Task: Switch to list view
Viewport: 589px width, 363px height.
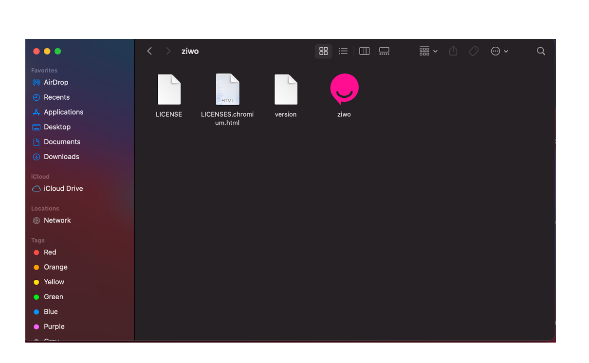Action: click(x=343, y=51)
